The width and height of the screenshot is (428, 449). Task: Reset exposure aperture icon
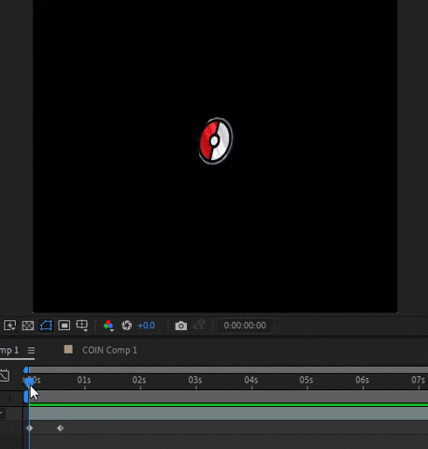coord(126,326)
